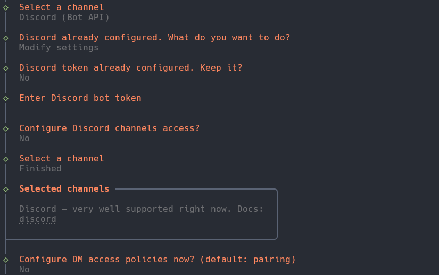Click the diamond beside the topmost "Select a channel"
This screenshot has height=275, width=439.
click(x=6, y=7)
